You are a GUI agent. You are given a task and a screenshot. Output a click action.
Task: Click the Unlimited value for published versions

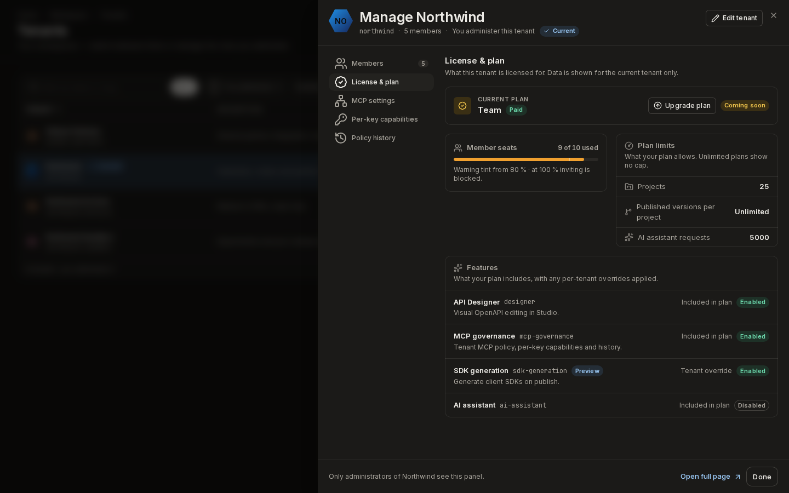click(x=752, y=212)
